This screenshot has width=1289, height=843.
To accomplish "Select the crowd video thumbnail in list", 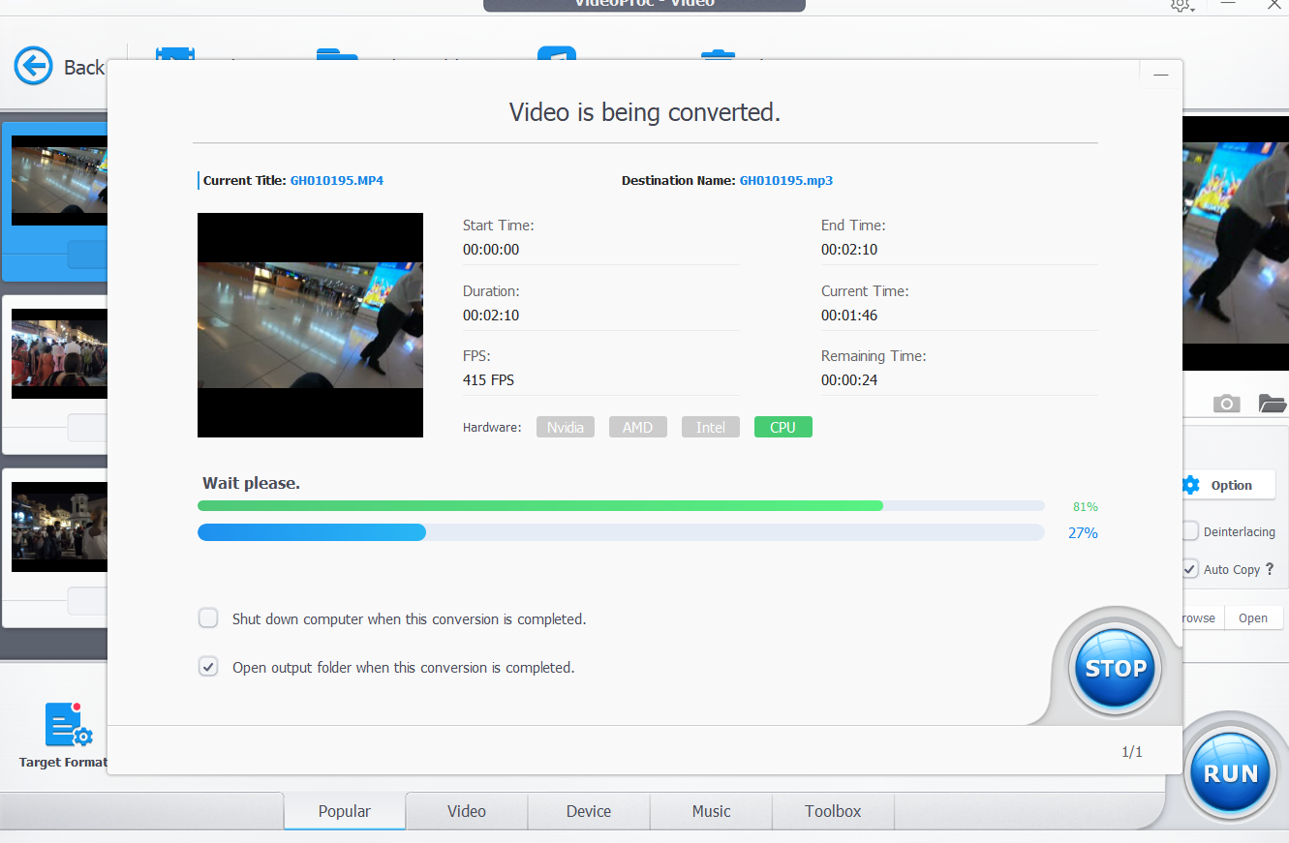I will tap(59, 353).
